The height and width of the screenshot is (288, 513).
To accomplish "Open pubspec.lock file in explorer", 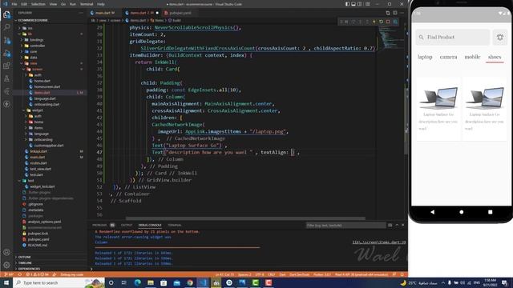I will tap(38, 234).
